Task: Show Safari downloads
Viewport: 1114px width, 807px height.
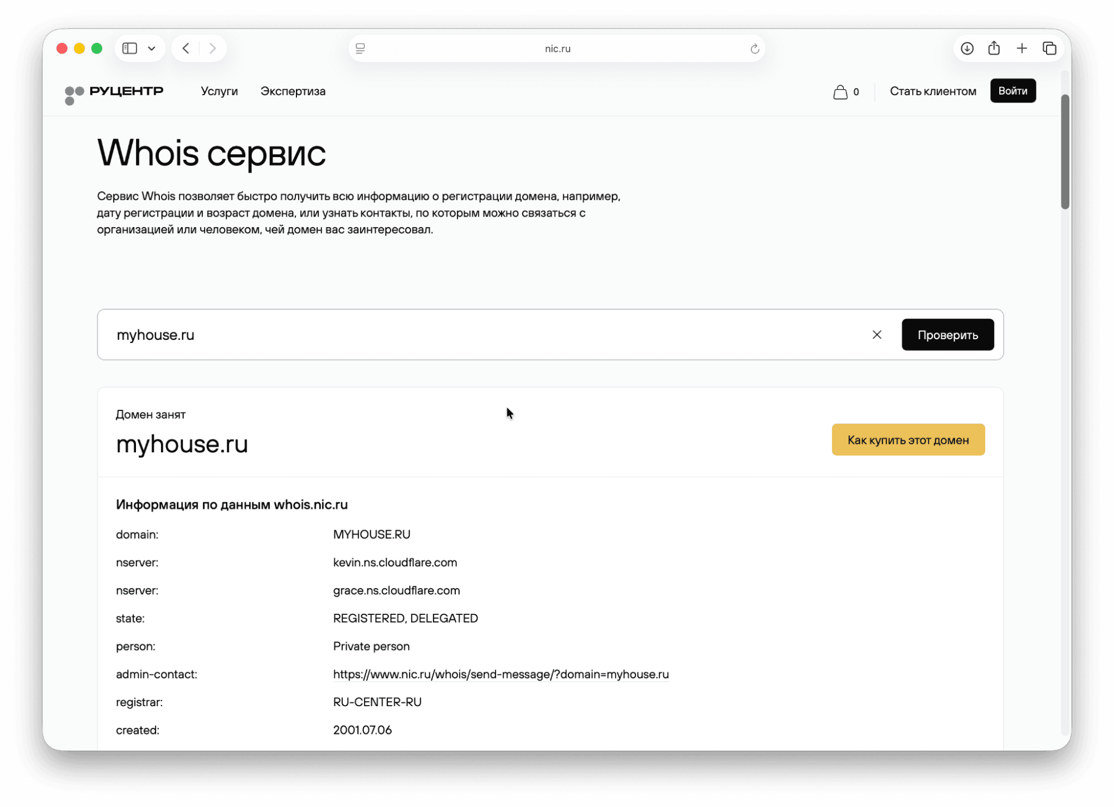Action: click(x=967, y=48)
